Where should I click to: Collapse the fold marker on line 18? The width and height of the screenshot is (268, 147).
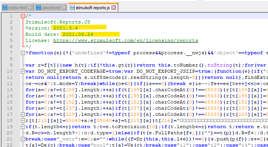tap(23, 120)
